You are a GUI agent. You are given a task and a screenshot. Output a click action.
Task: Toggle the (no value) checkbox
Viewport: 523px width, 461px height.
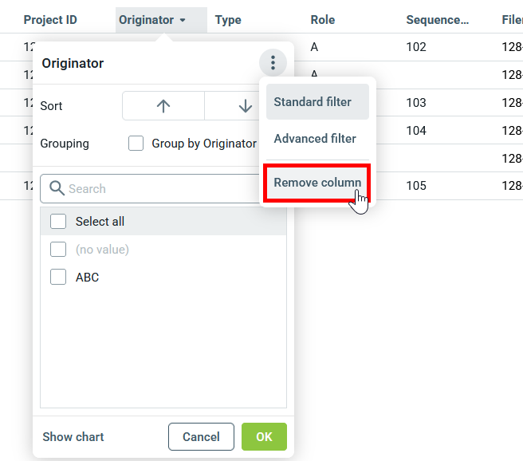coord(58,250)
